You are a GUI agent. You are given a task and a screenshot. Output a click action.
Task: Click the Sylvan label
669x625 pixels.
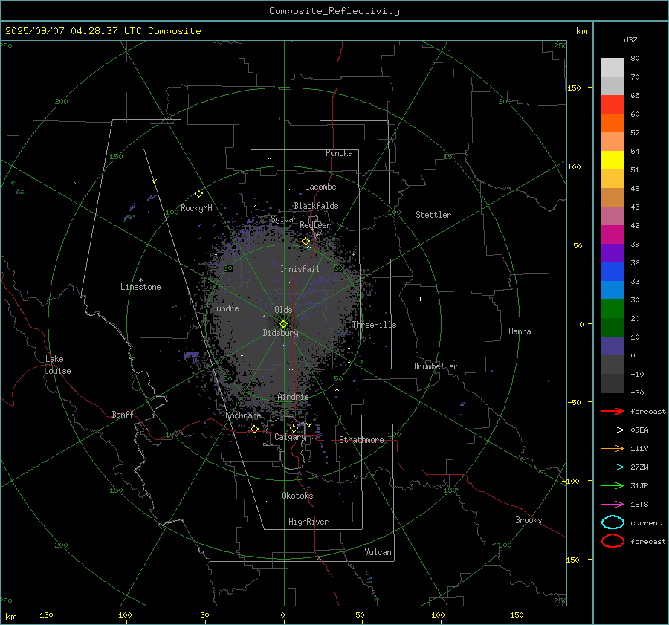284,219
